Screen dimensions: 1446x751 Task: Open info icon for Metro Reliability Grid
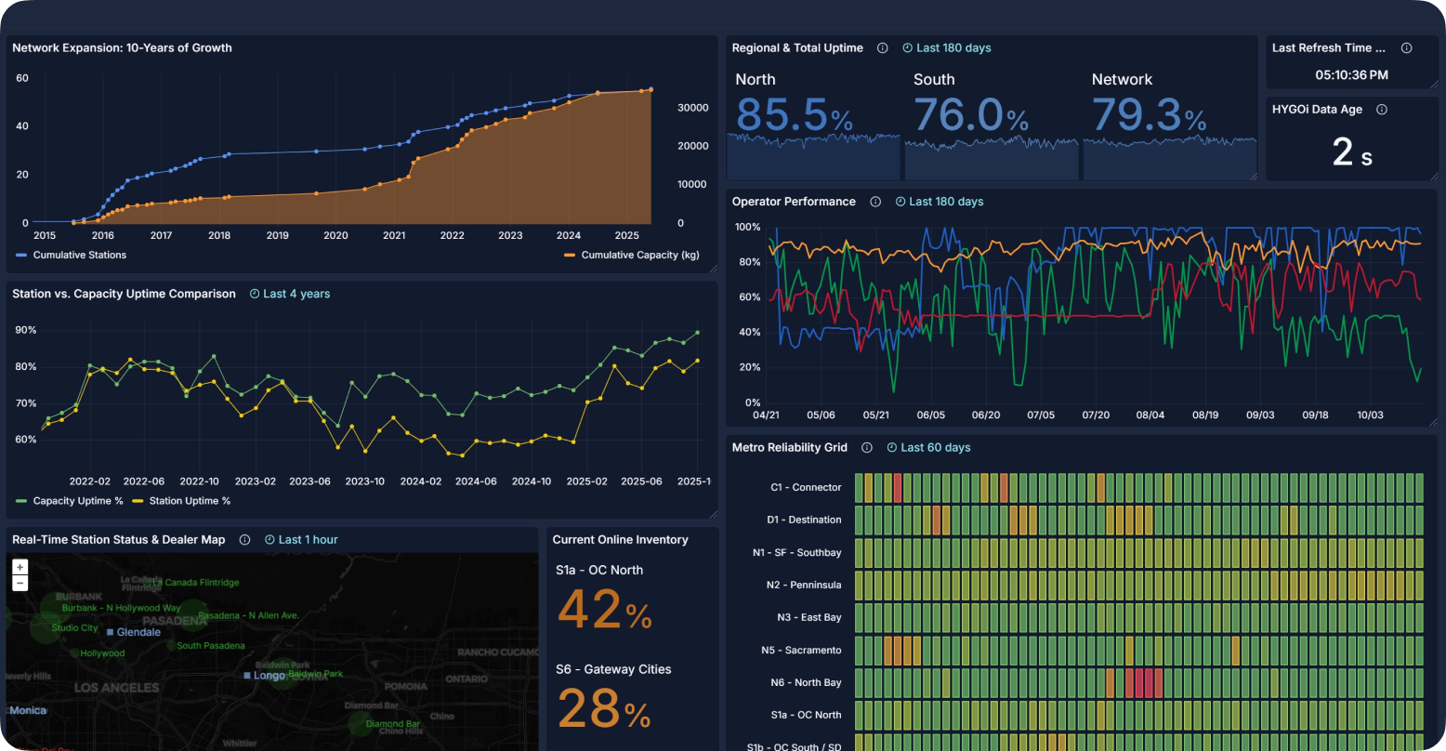point(867,448)
